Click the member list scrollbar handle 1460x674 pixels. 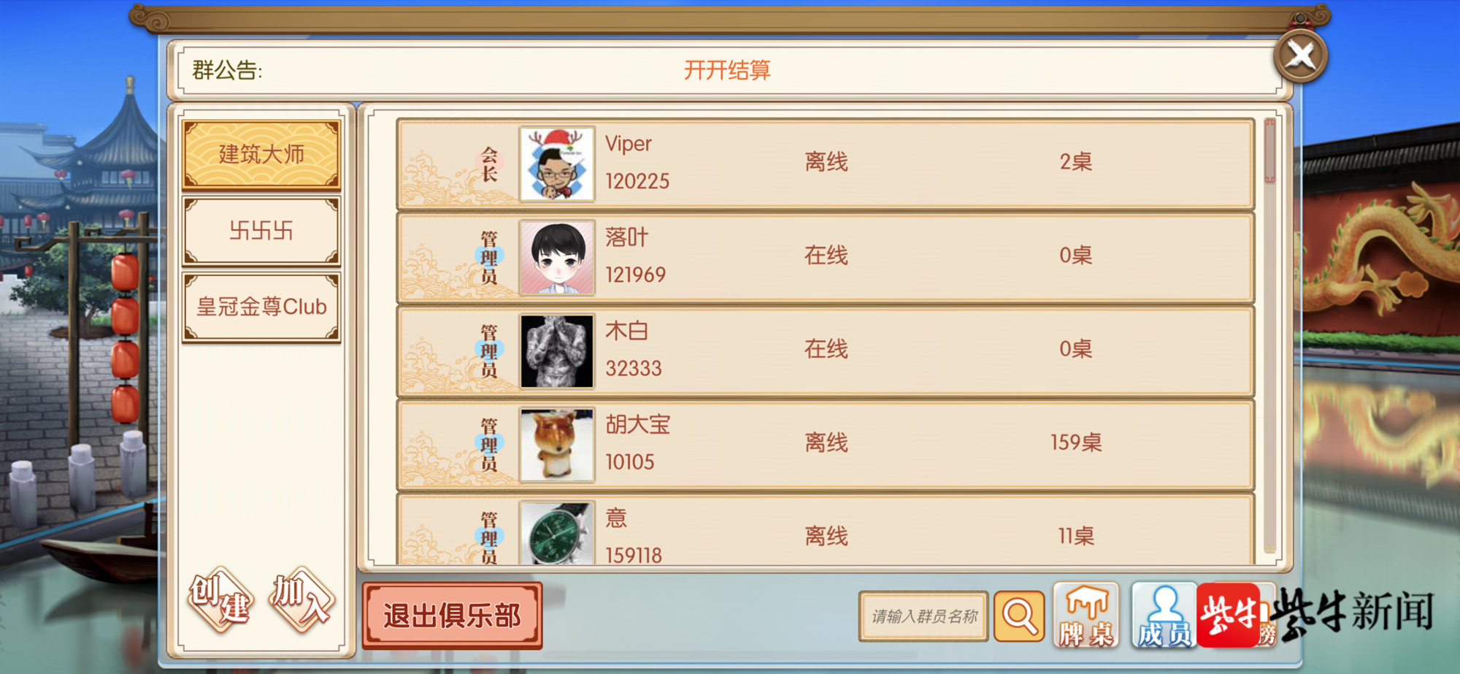(x=1269, y=150)
